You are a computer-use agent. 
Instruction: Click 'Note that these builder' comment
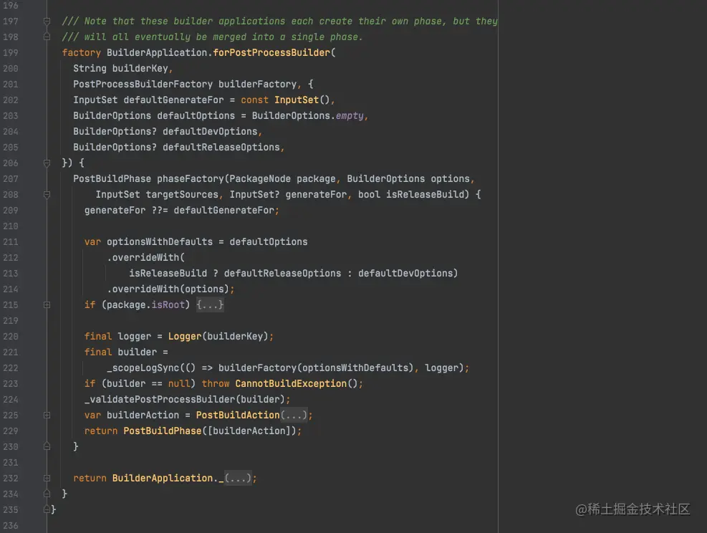148,21
